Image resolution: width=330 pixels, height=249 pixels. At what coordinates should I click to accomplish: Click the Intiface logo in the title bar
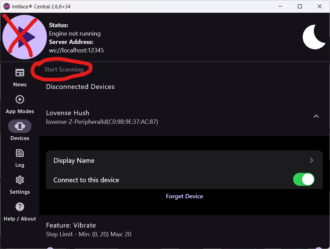6,6
